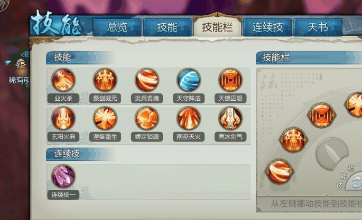The width and height of the screenshot is (362, 220).
Task: Click the active 技能栏 tab
Action: (218, 27)
